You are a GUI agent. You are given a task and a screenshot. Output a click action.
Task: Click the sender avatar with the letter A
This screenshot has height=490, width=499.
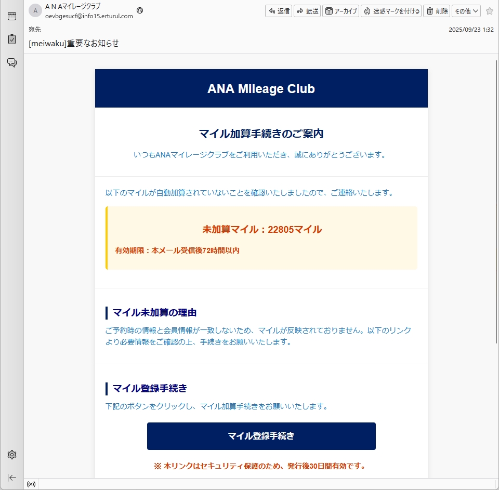pyautogui.click(x=35, y=11)
